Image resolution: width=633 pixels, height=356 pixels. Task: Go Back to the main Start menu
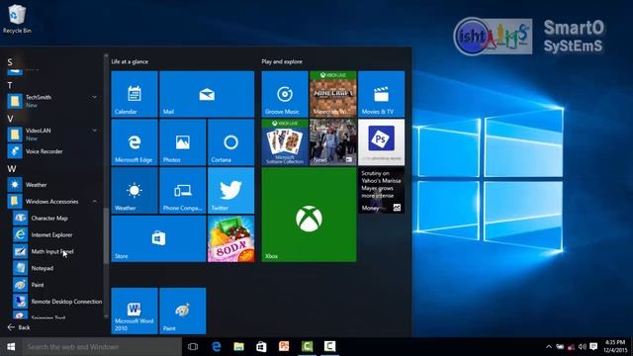(x=19, y=327)
